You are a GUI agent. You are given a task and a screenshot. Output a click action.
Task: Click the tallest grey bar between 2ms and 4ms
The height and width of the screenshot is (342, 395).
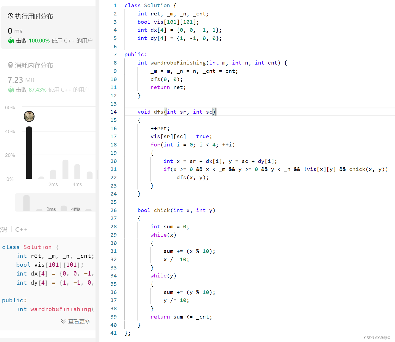click(x=65, y=169)
